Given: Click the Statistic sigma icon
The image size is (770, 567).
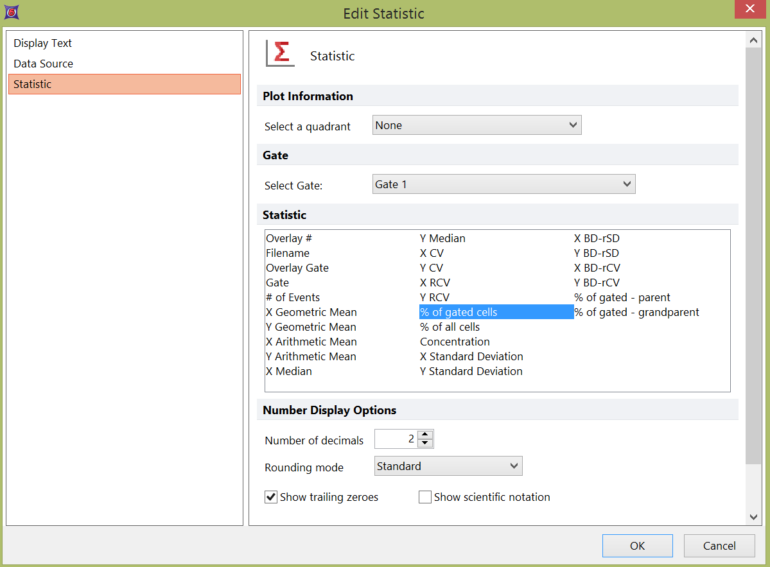Looking at the screenshot, I should click(281, 53).
